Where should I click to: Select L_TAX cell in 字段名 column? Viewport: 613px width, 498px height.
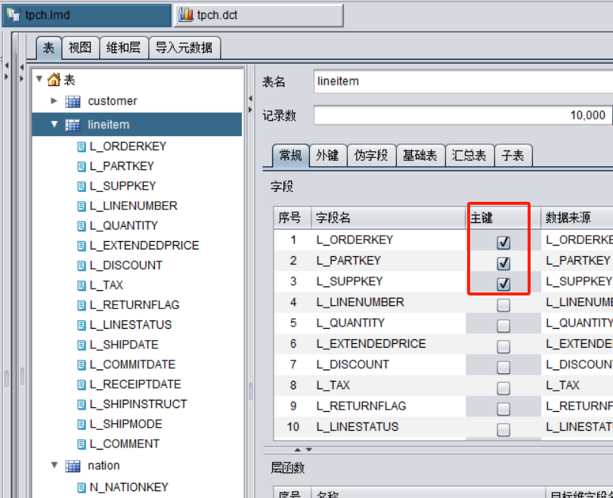coord(389,385)
